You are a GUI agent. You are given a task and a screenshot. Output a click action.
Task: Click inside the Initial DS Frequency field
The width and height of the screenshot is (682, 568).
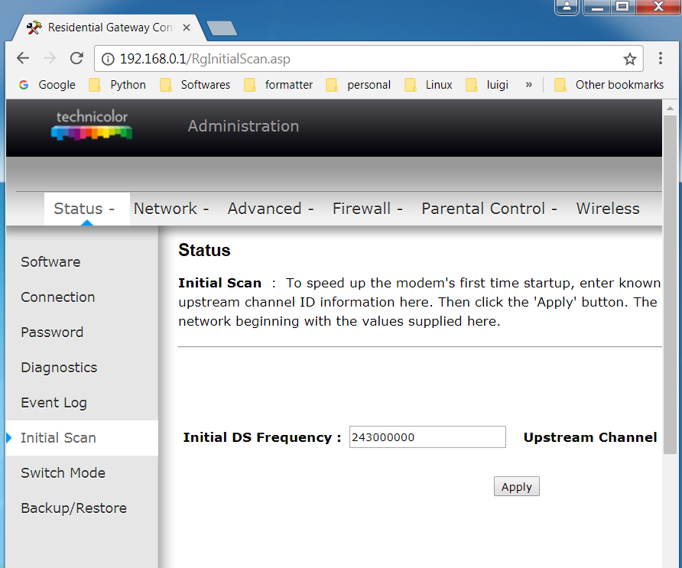pos(427,437)
